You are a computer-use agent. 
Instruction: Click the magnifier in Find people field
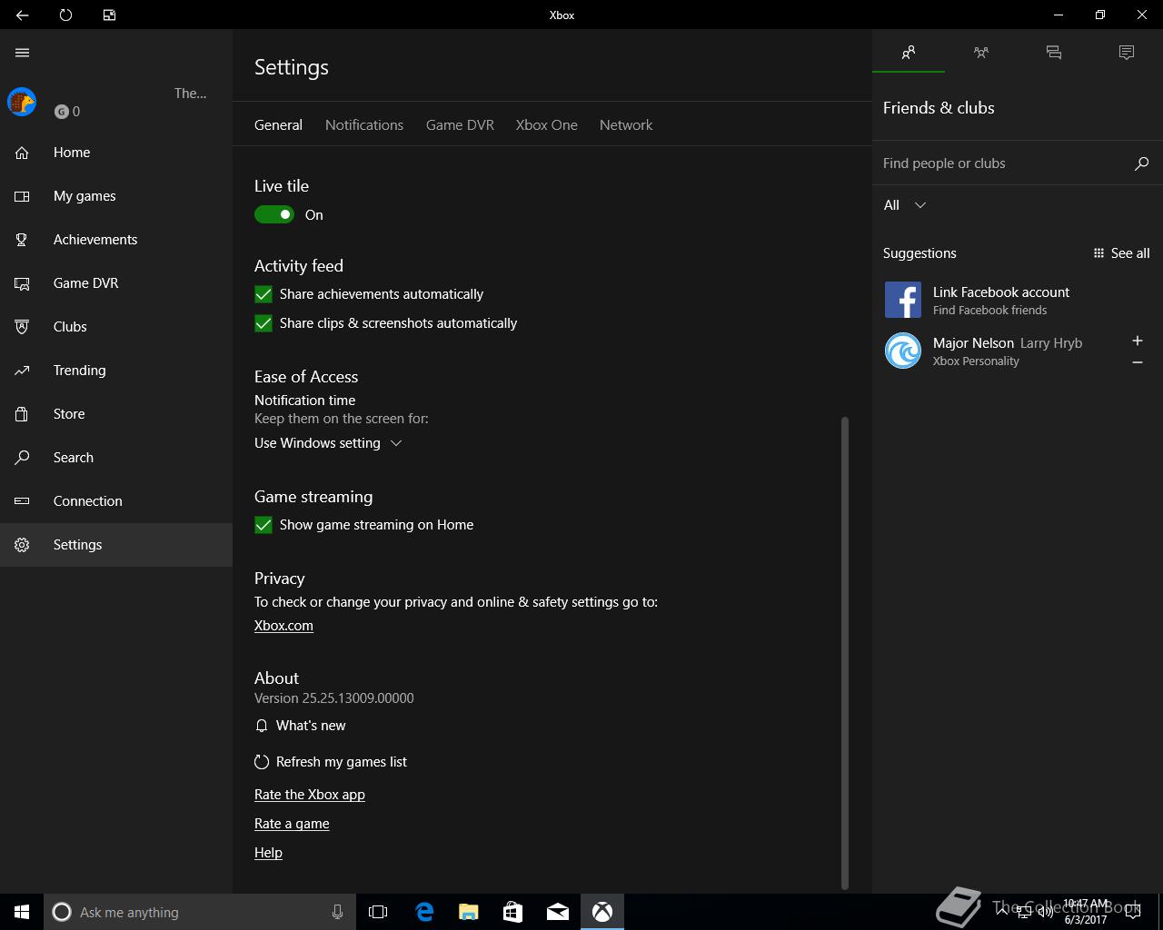pyautogui.click(x=1141, y=163)
